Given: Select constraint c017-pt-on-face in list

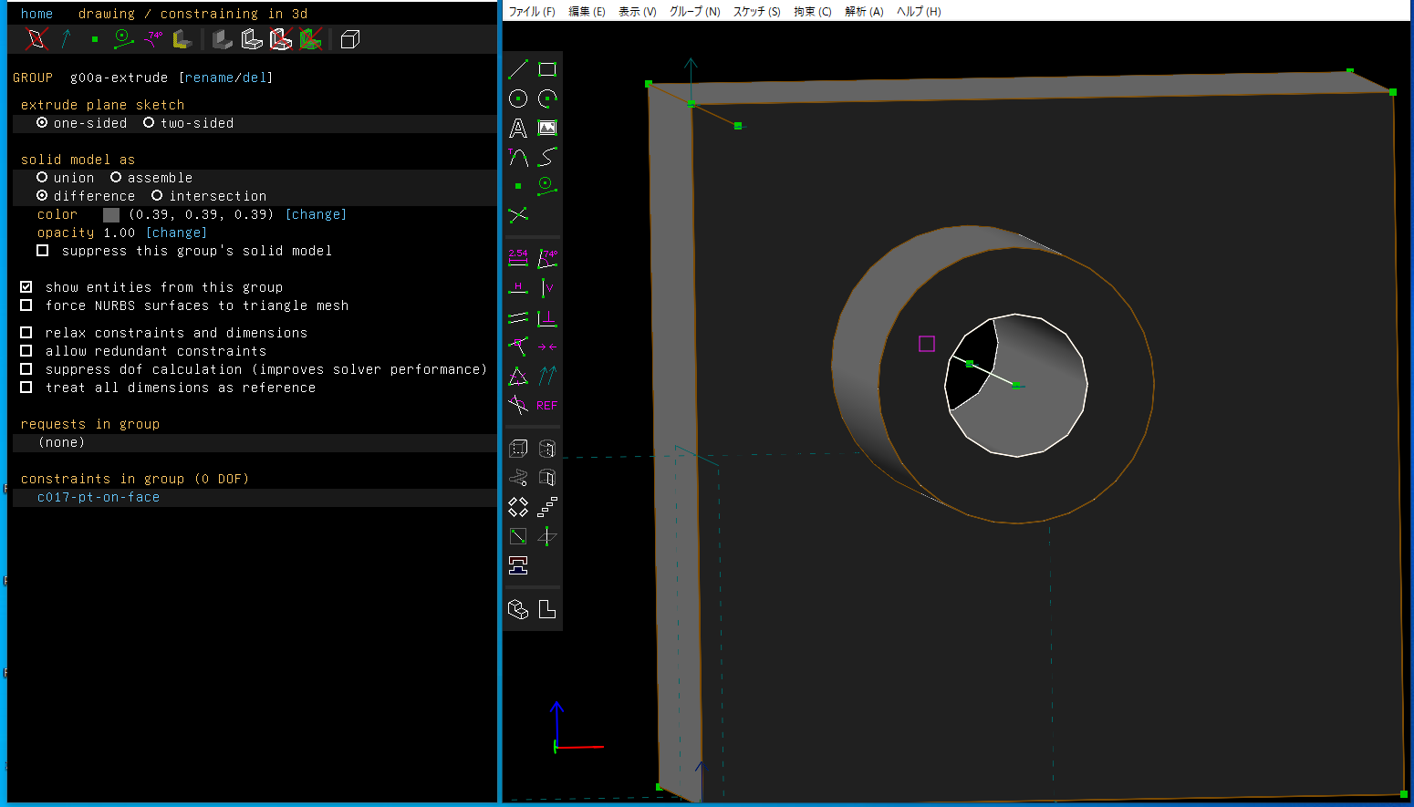Looking at the screenshot, I should pyautogui.click(x=99, y=497).
